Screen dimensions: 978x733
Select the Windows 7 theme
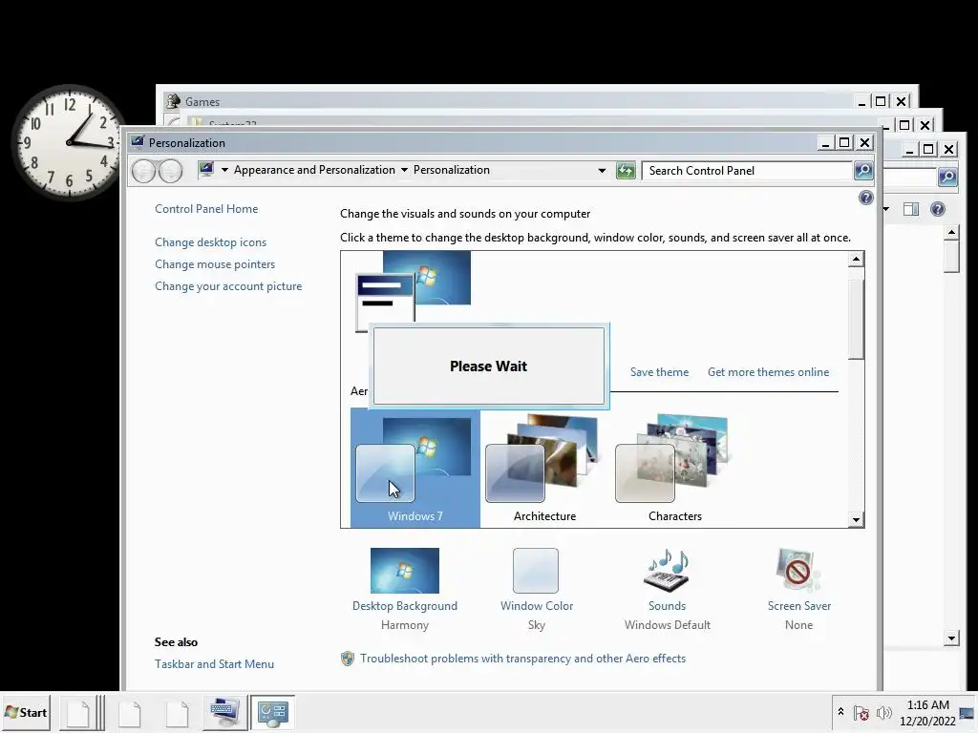click(415, 468)
